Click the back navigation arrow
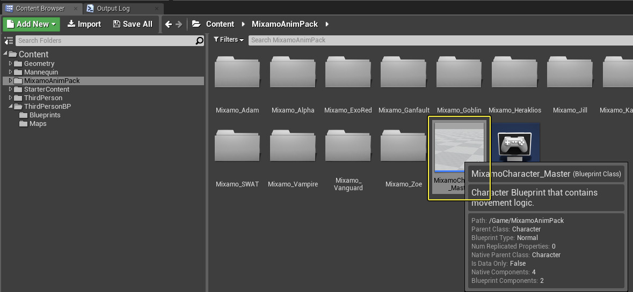The image size is (633, 292). click(x=169, y=24)
